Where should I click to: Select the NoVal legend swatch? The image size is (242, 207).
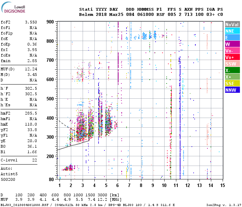[x=232, y=24]
